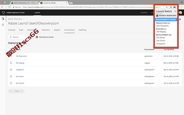Check the select-all header checkbox

pos(11,49)
